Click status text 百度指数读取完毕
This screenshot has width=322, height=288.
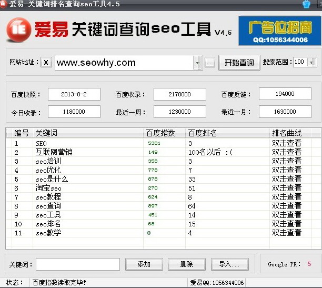[x=59, y=283]
